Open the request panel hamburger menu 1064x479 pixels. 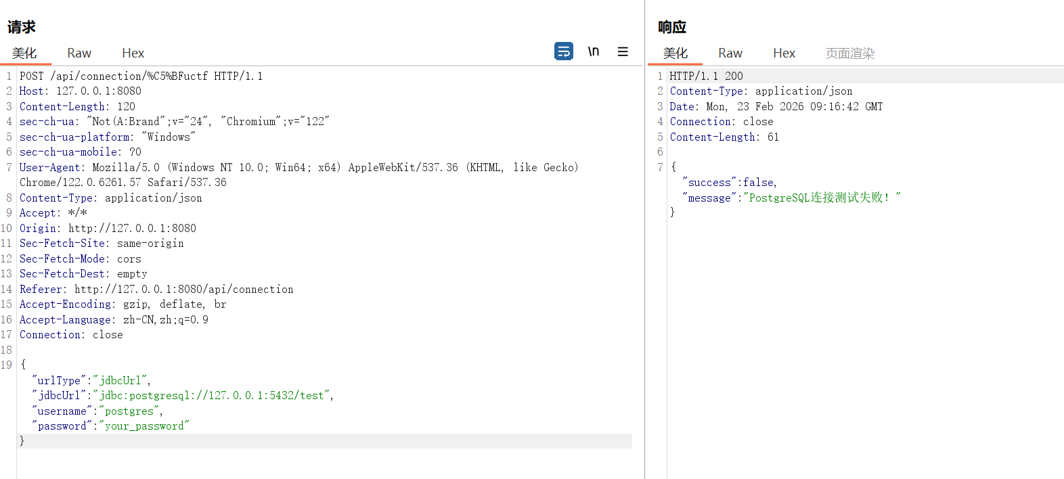tap(623, 51)
